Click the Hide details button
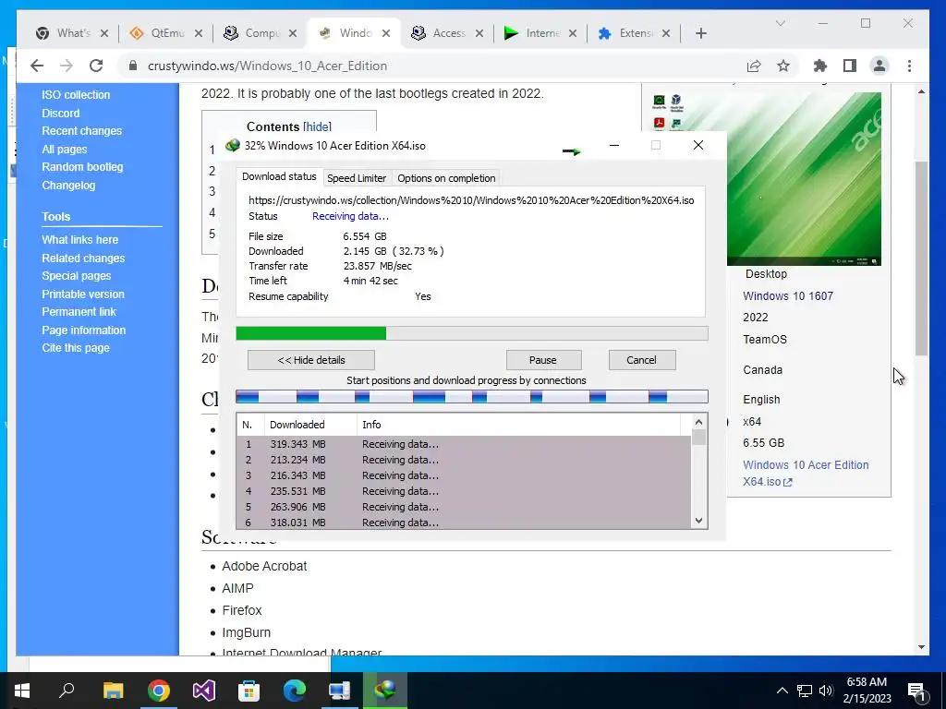The width and height of the screenshot is (946, 709). click(x=311, y=360)
